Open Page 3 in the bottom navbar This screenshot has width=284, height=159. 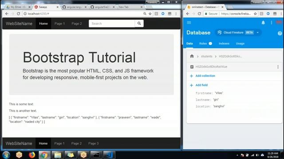click(94, 143)
